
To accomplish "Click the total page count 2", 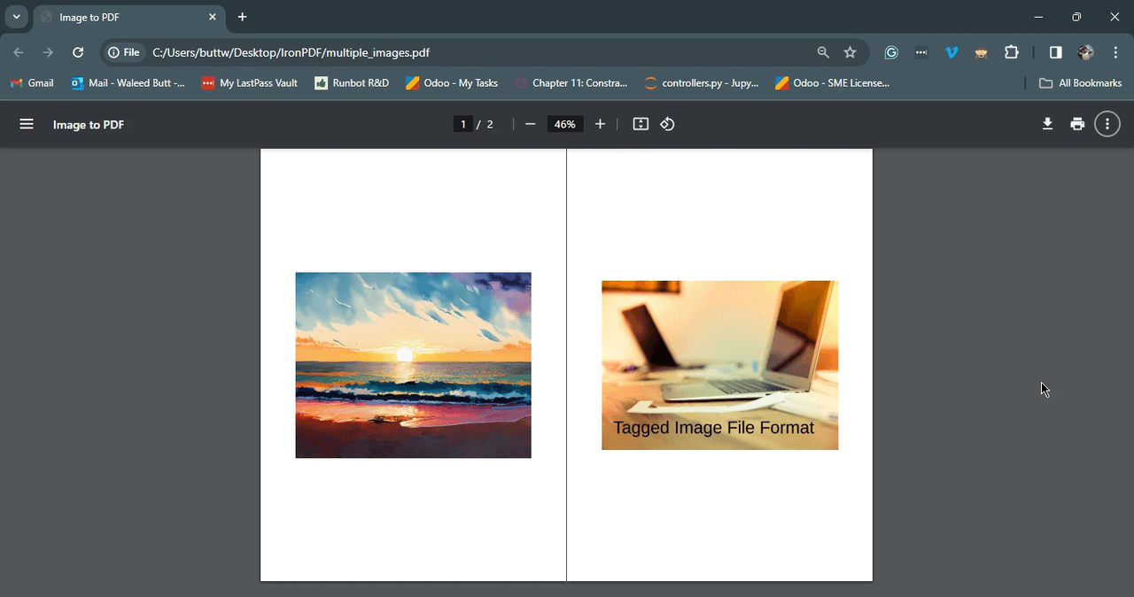I will tap(490, 124).
